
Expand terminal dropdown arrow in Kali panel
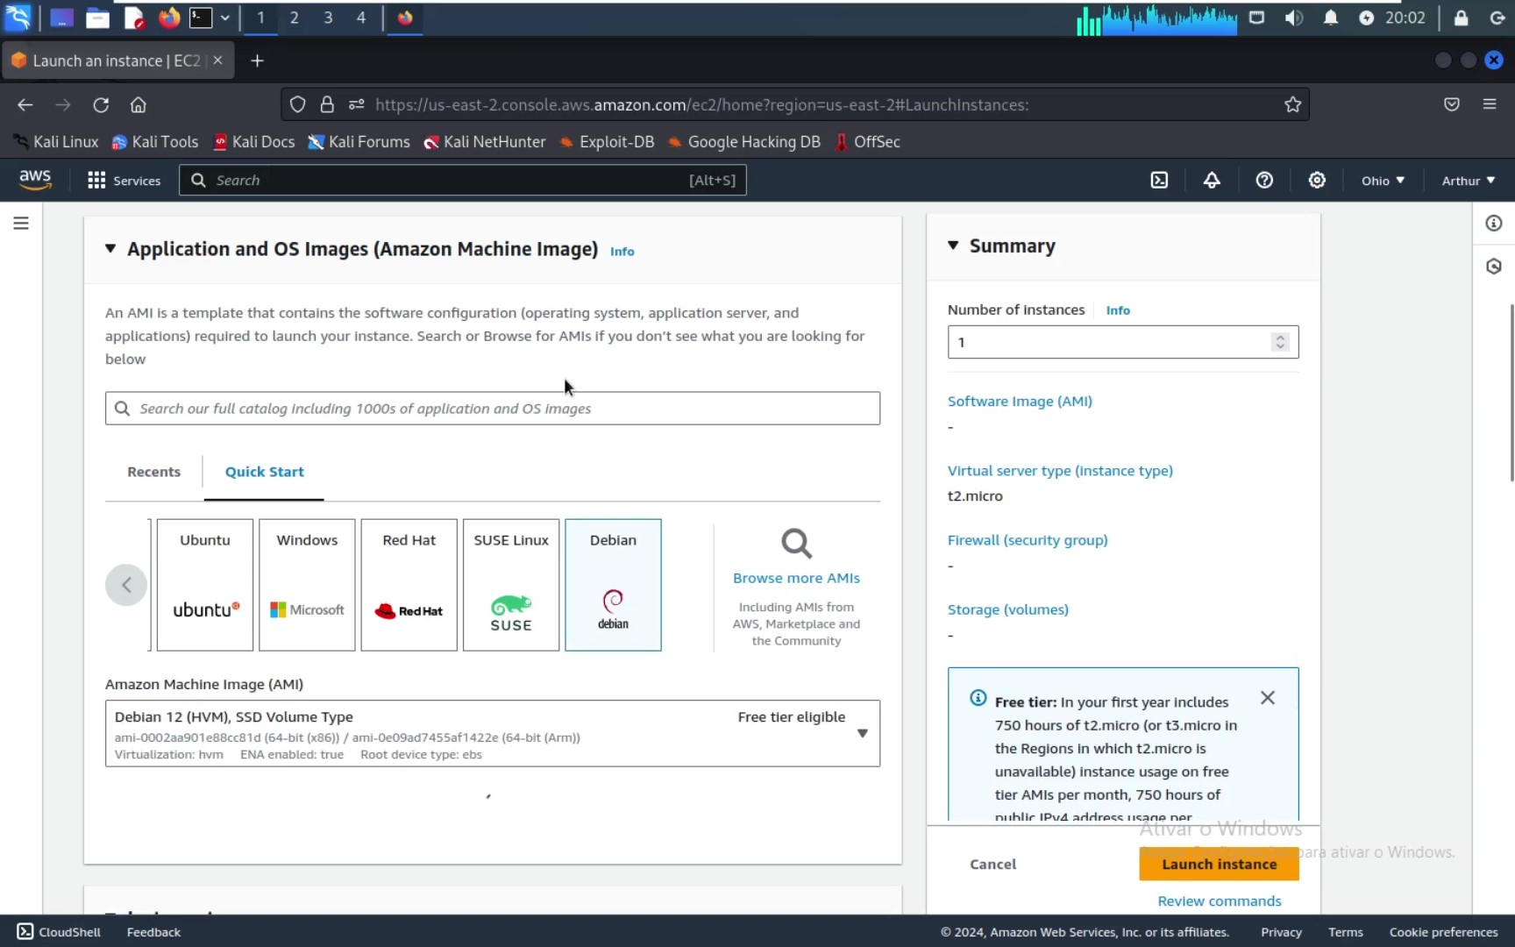click(225, 18)
